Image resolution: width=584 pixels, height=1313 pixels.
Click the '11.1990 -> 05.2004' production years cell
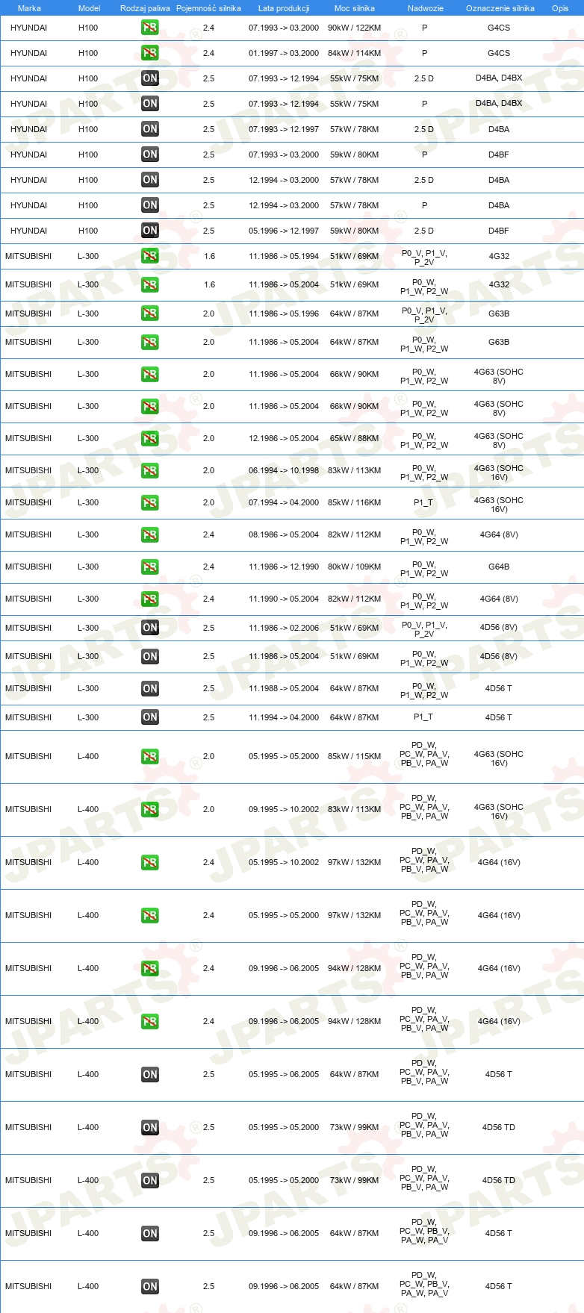point(284,599)
